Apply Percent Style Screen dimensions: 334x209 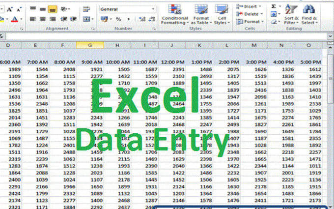pyautogui.click(x=118, y=19)
